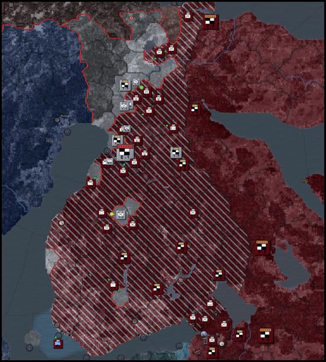Viewport: 326px width, 362px height.
Task: Select the blue unit counter in the southwest sea
Action: pos(58,344)
